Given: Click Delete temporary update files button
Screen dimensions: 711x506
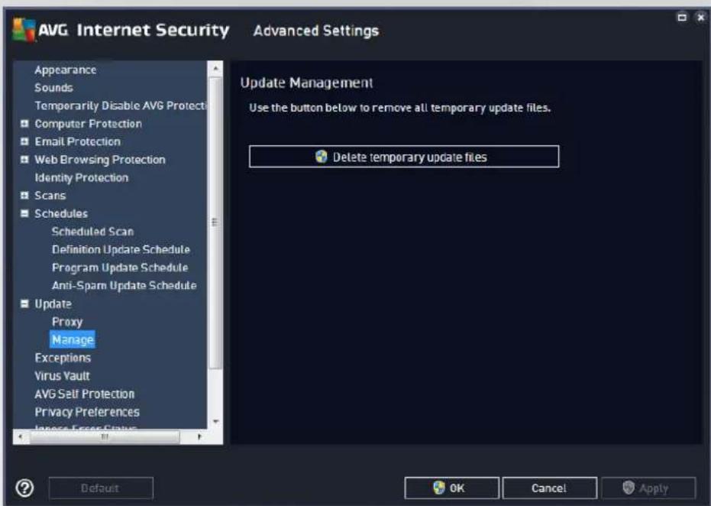Looking at the screenshot, I should [x=403, y=157].
